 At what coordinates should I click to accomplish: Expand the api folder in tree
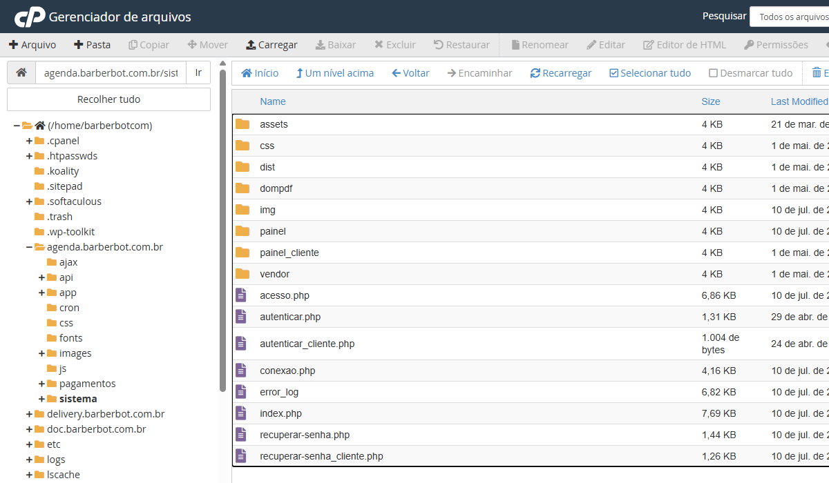pos(42,277)
